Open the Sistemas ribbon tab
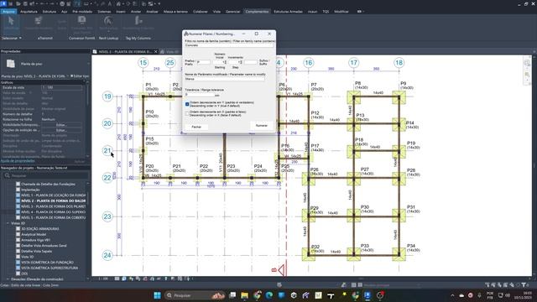 (x=104, y=11)
